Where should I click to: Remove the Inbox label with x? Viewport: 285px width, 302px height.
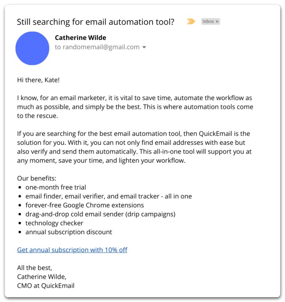pos(217,21)
